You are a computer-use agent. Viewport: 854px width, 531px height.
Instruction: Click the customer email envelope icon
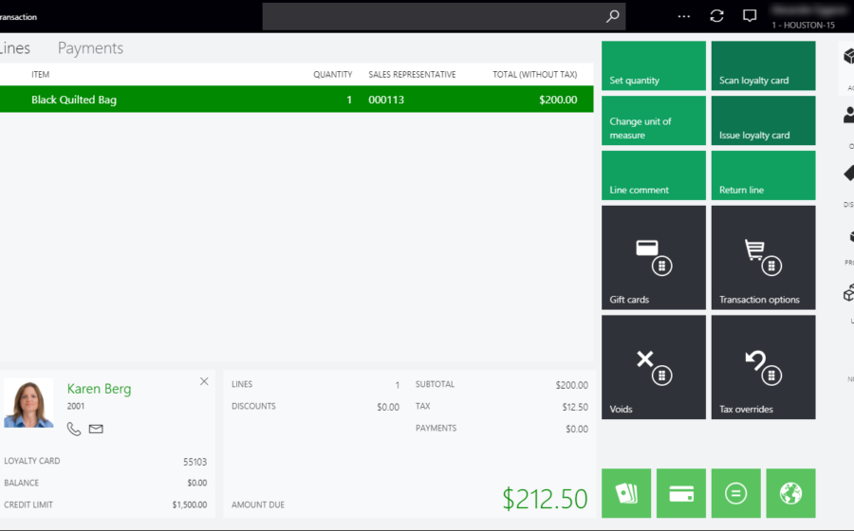click(96, 429)
